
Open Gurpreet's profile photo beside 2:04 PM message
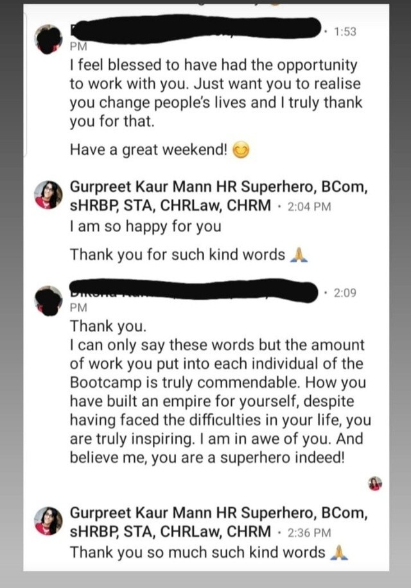point(48,195)
